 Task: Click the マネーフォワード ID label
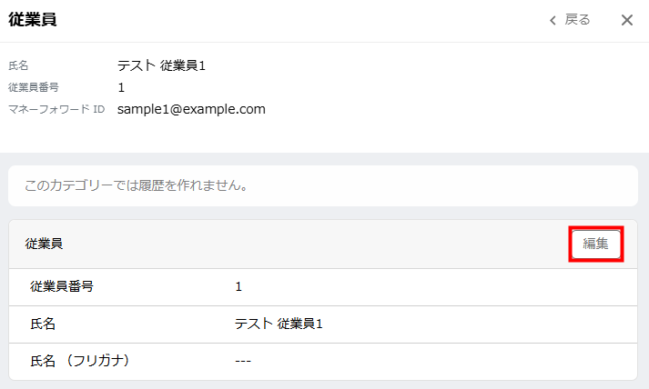(x=56, y=109)
